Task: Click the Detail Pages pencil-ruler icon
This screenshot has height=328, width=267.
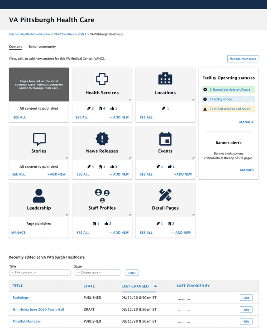Action: 165,195
